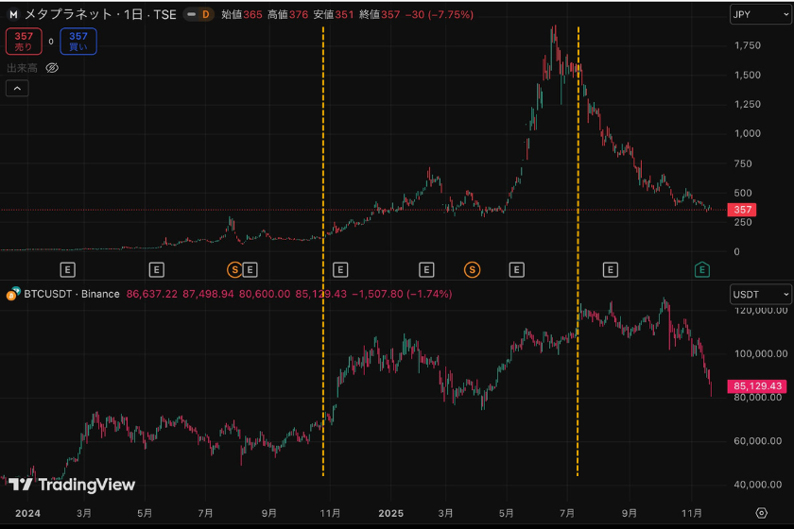Open the chart settings gear icon
The height and width of the screenshot is (529, 794).
pyautogui.click(x=761, y=513)
